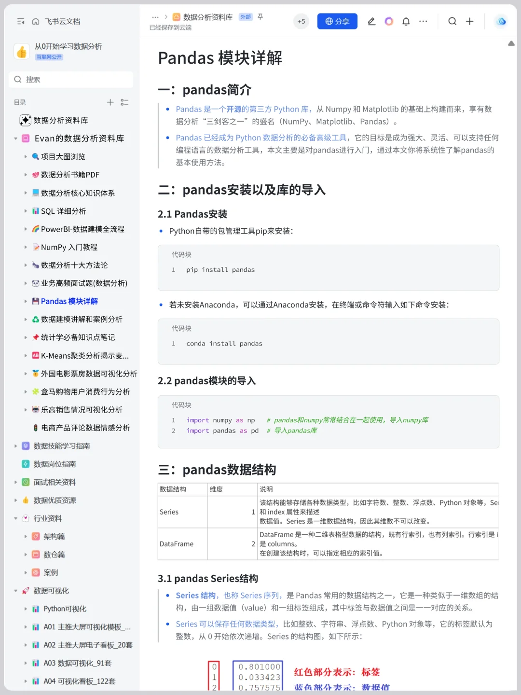This screenshot has height=695, width=521.
Task: Open 外国电影票房数据可视化分析 page
Action: tap(89, 374)
